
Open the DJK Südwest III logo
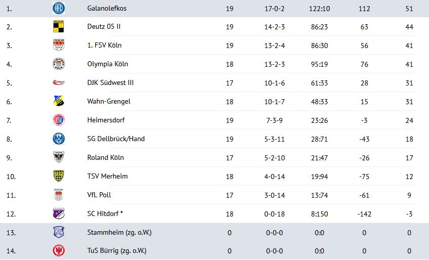[x=59, y=82]
